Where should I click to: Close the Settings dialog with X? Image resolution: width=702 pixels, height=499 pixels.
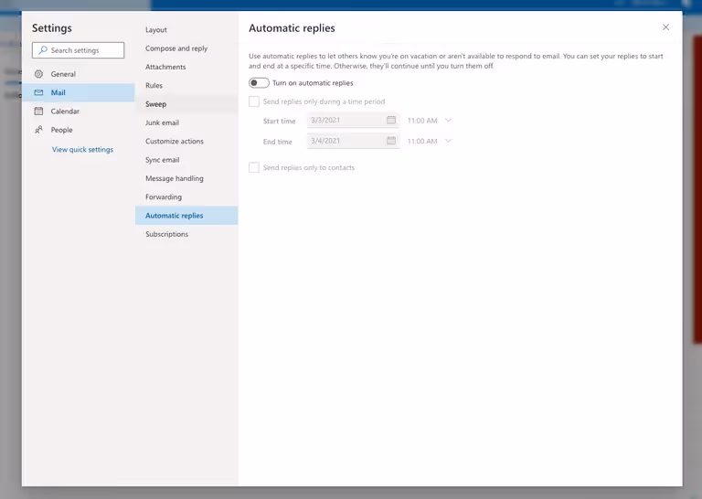[x=665, y=27]
